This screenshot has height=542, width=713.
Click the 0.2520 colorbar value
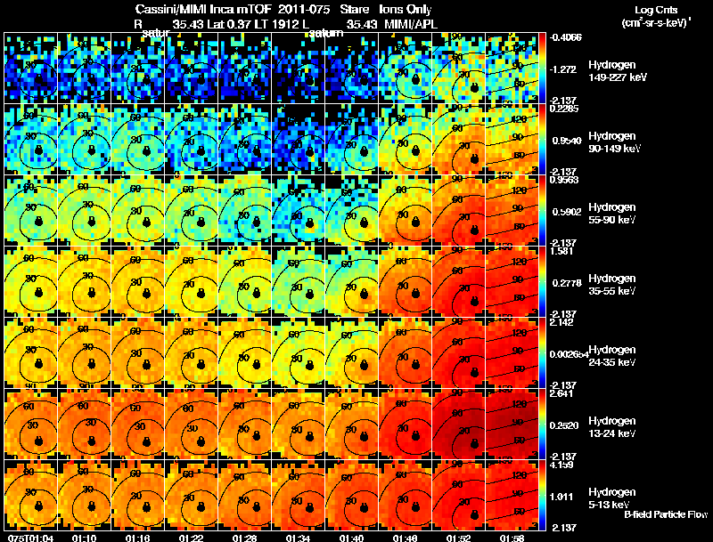(x=566, y=425)
